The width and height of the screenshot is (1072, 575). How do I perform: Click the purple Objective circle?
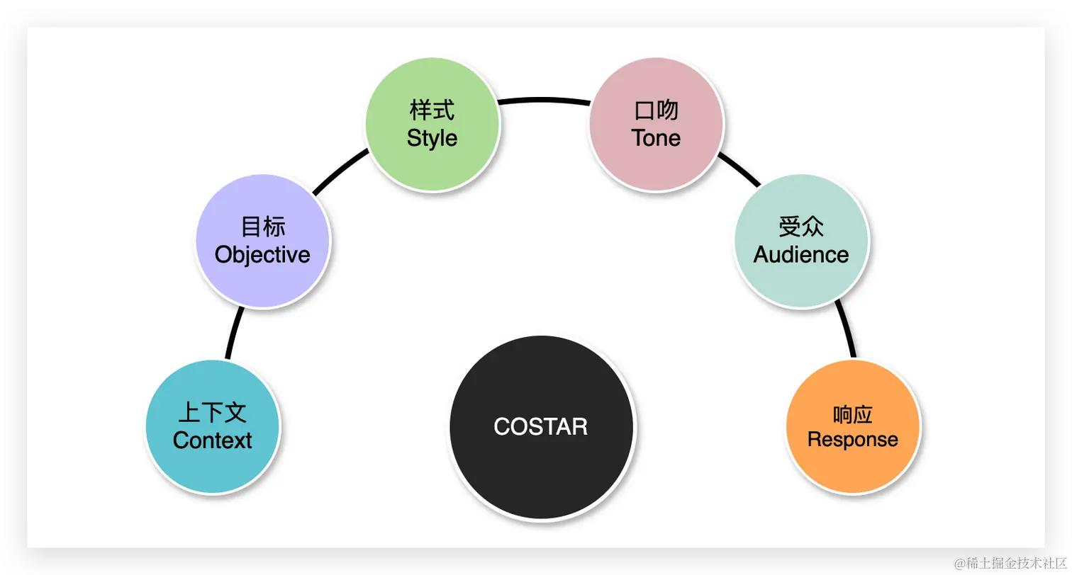[x=262, y=241]
